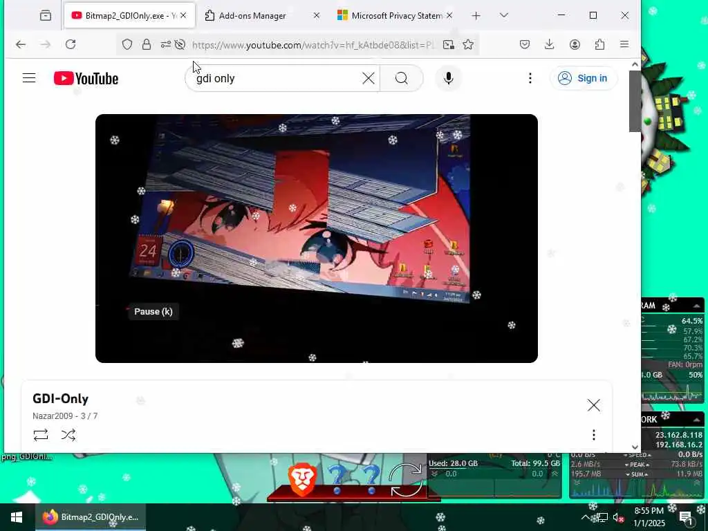Viewport: 708px width, 531px height.
Task: Open site permissions icon in address bar
Action: coord(166,44)
